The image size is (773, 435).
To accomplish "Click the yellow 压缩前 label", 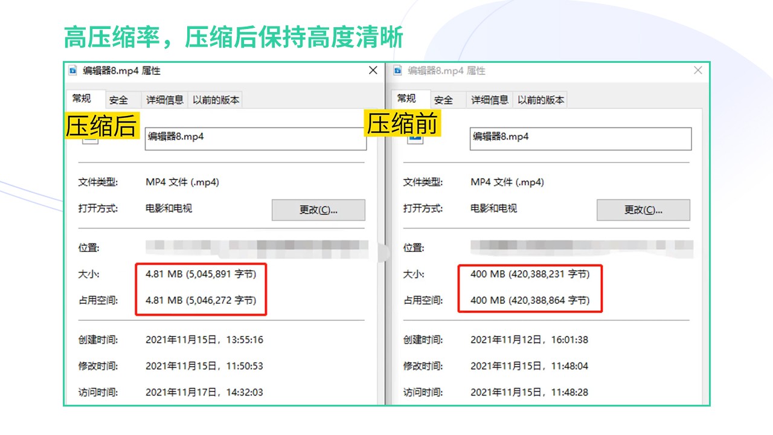I will coord(402,123).
